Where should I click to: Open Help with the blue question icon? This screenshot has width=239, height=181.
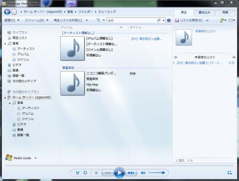(x=169, y=20)
